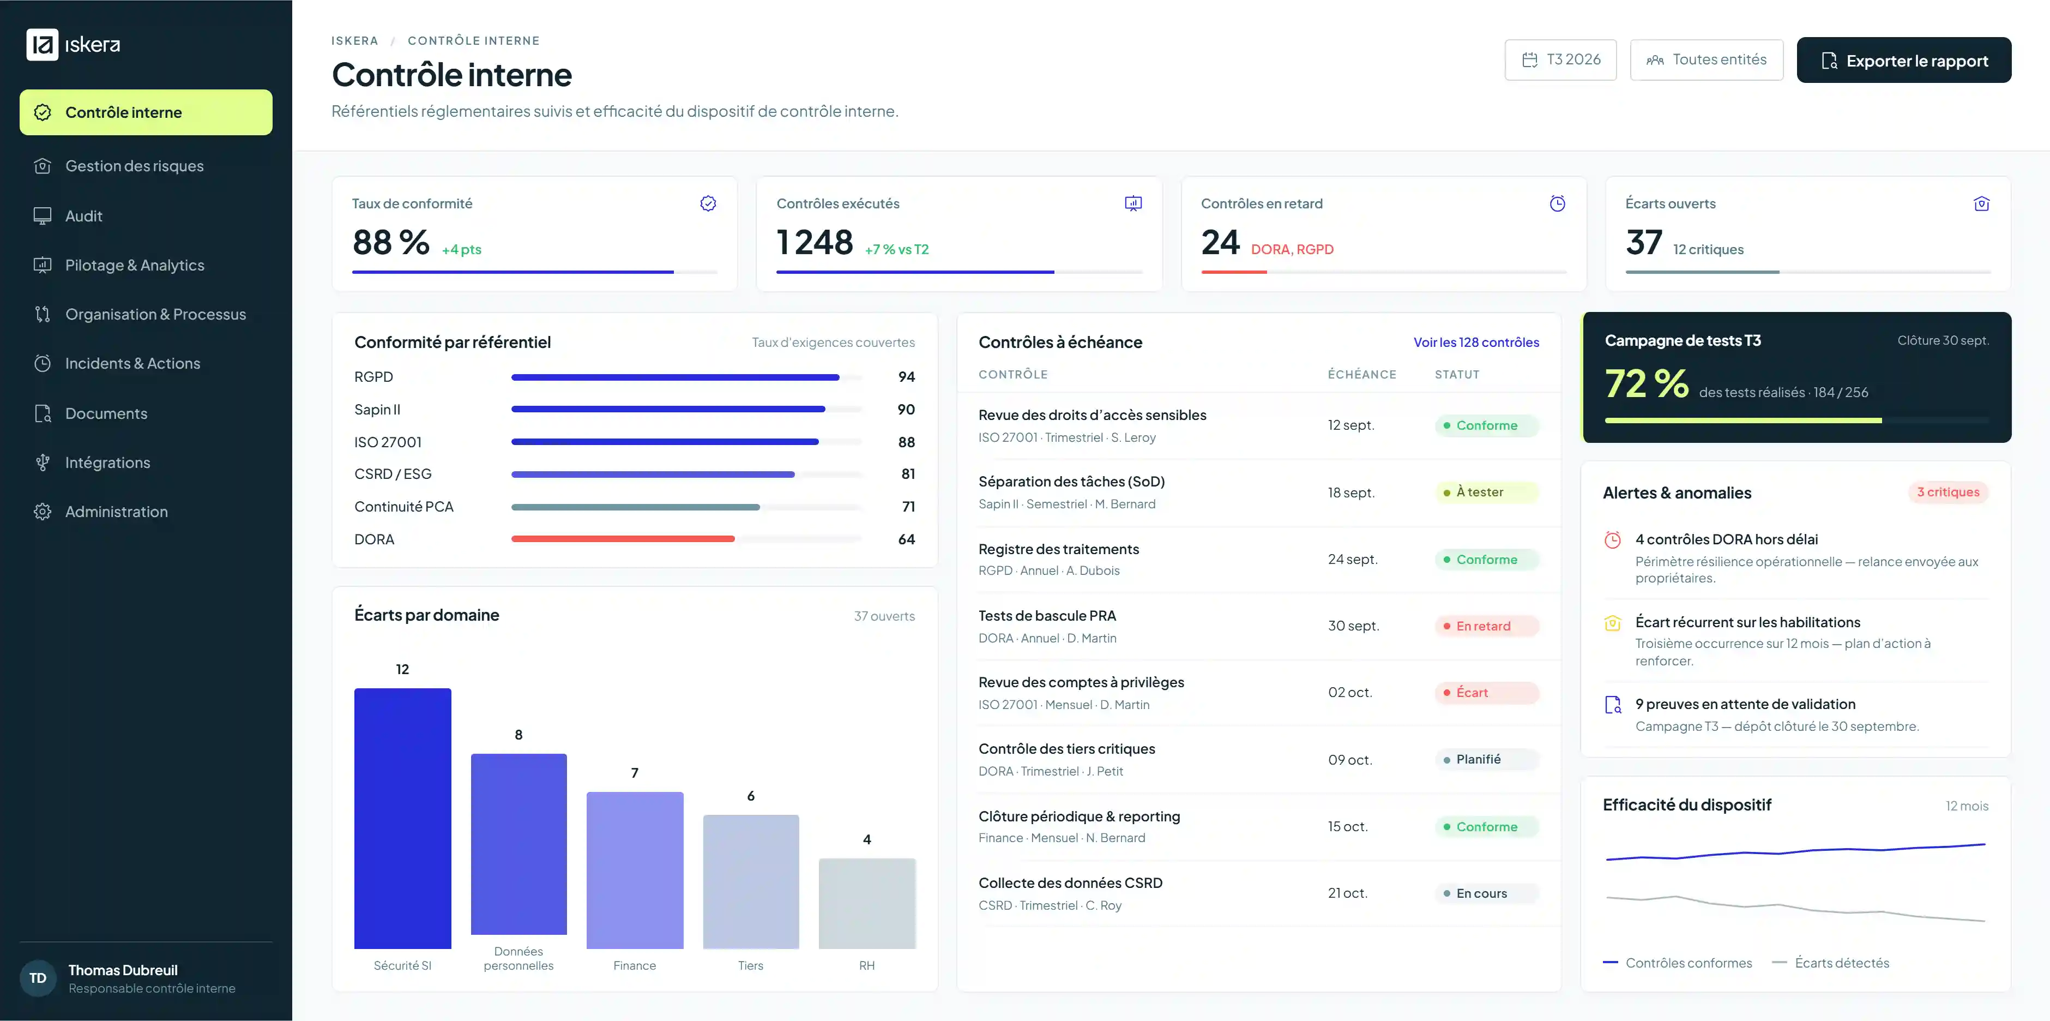Click the Administration gear icon
Screen dimensions: 2050x1021
pos(43,512)
